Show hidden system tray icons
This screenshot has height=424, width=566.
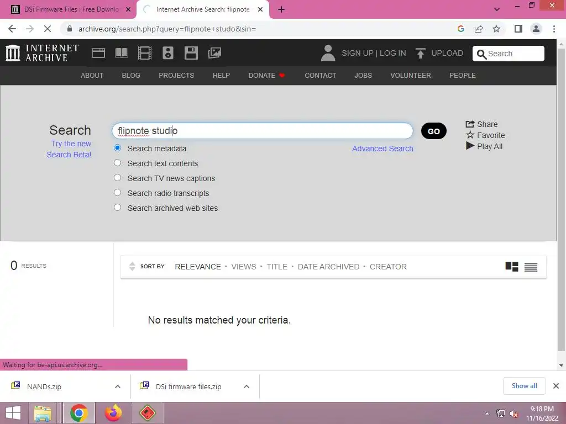(x=487, y=414)
